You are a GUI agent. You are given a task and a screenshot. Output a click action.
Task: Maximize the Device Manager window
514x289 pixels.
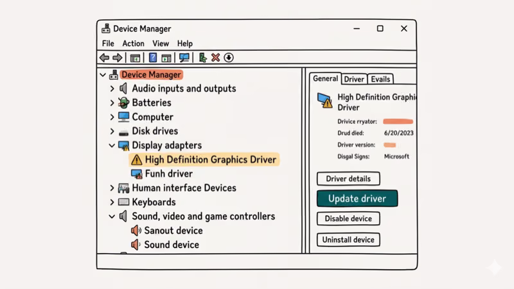(380, 28)
